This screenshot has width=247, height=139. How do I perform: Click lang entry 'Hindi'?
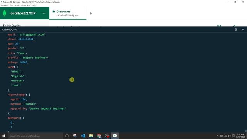point(16,71)
